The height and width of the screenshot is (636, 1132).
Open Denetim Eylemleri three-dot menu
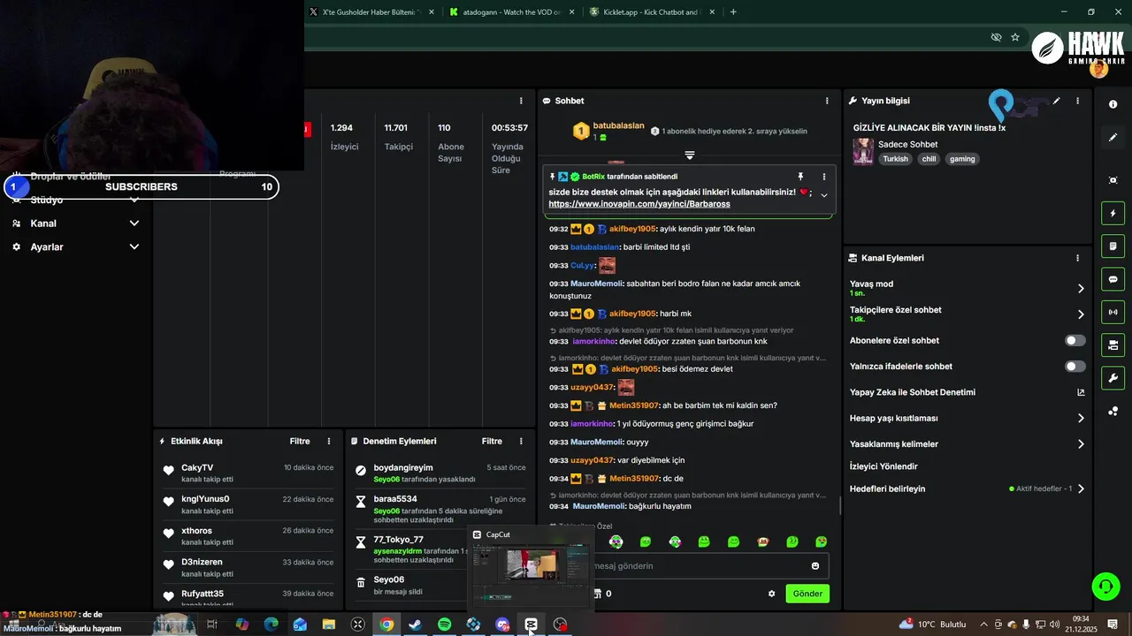tap(521, 441)
